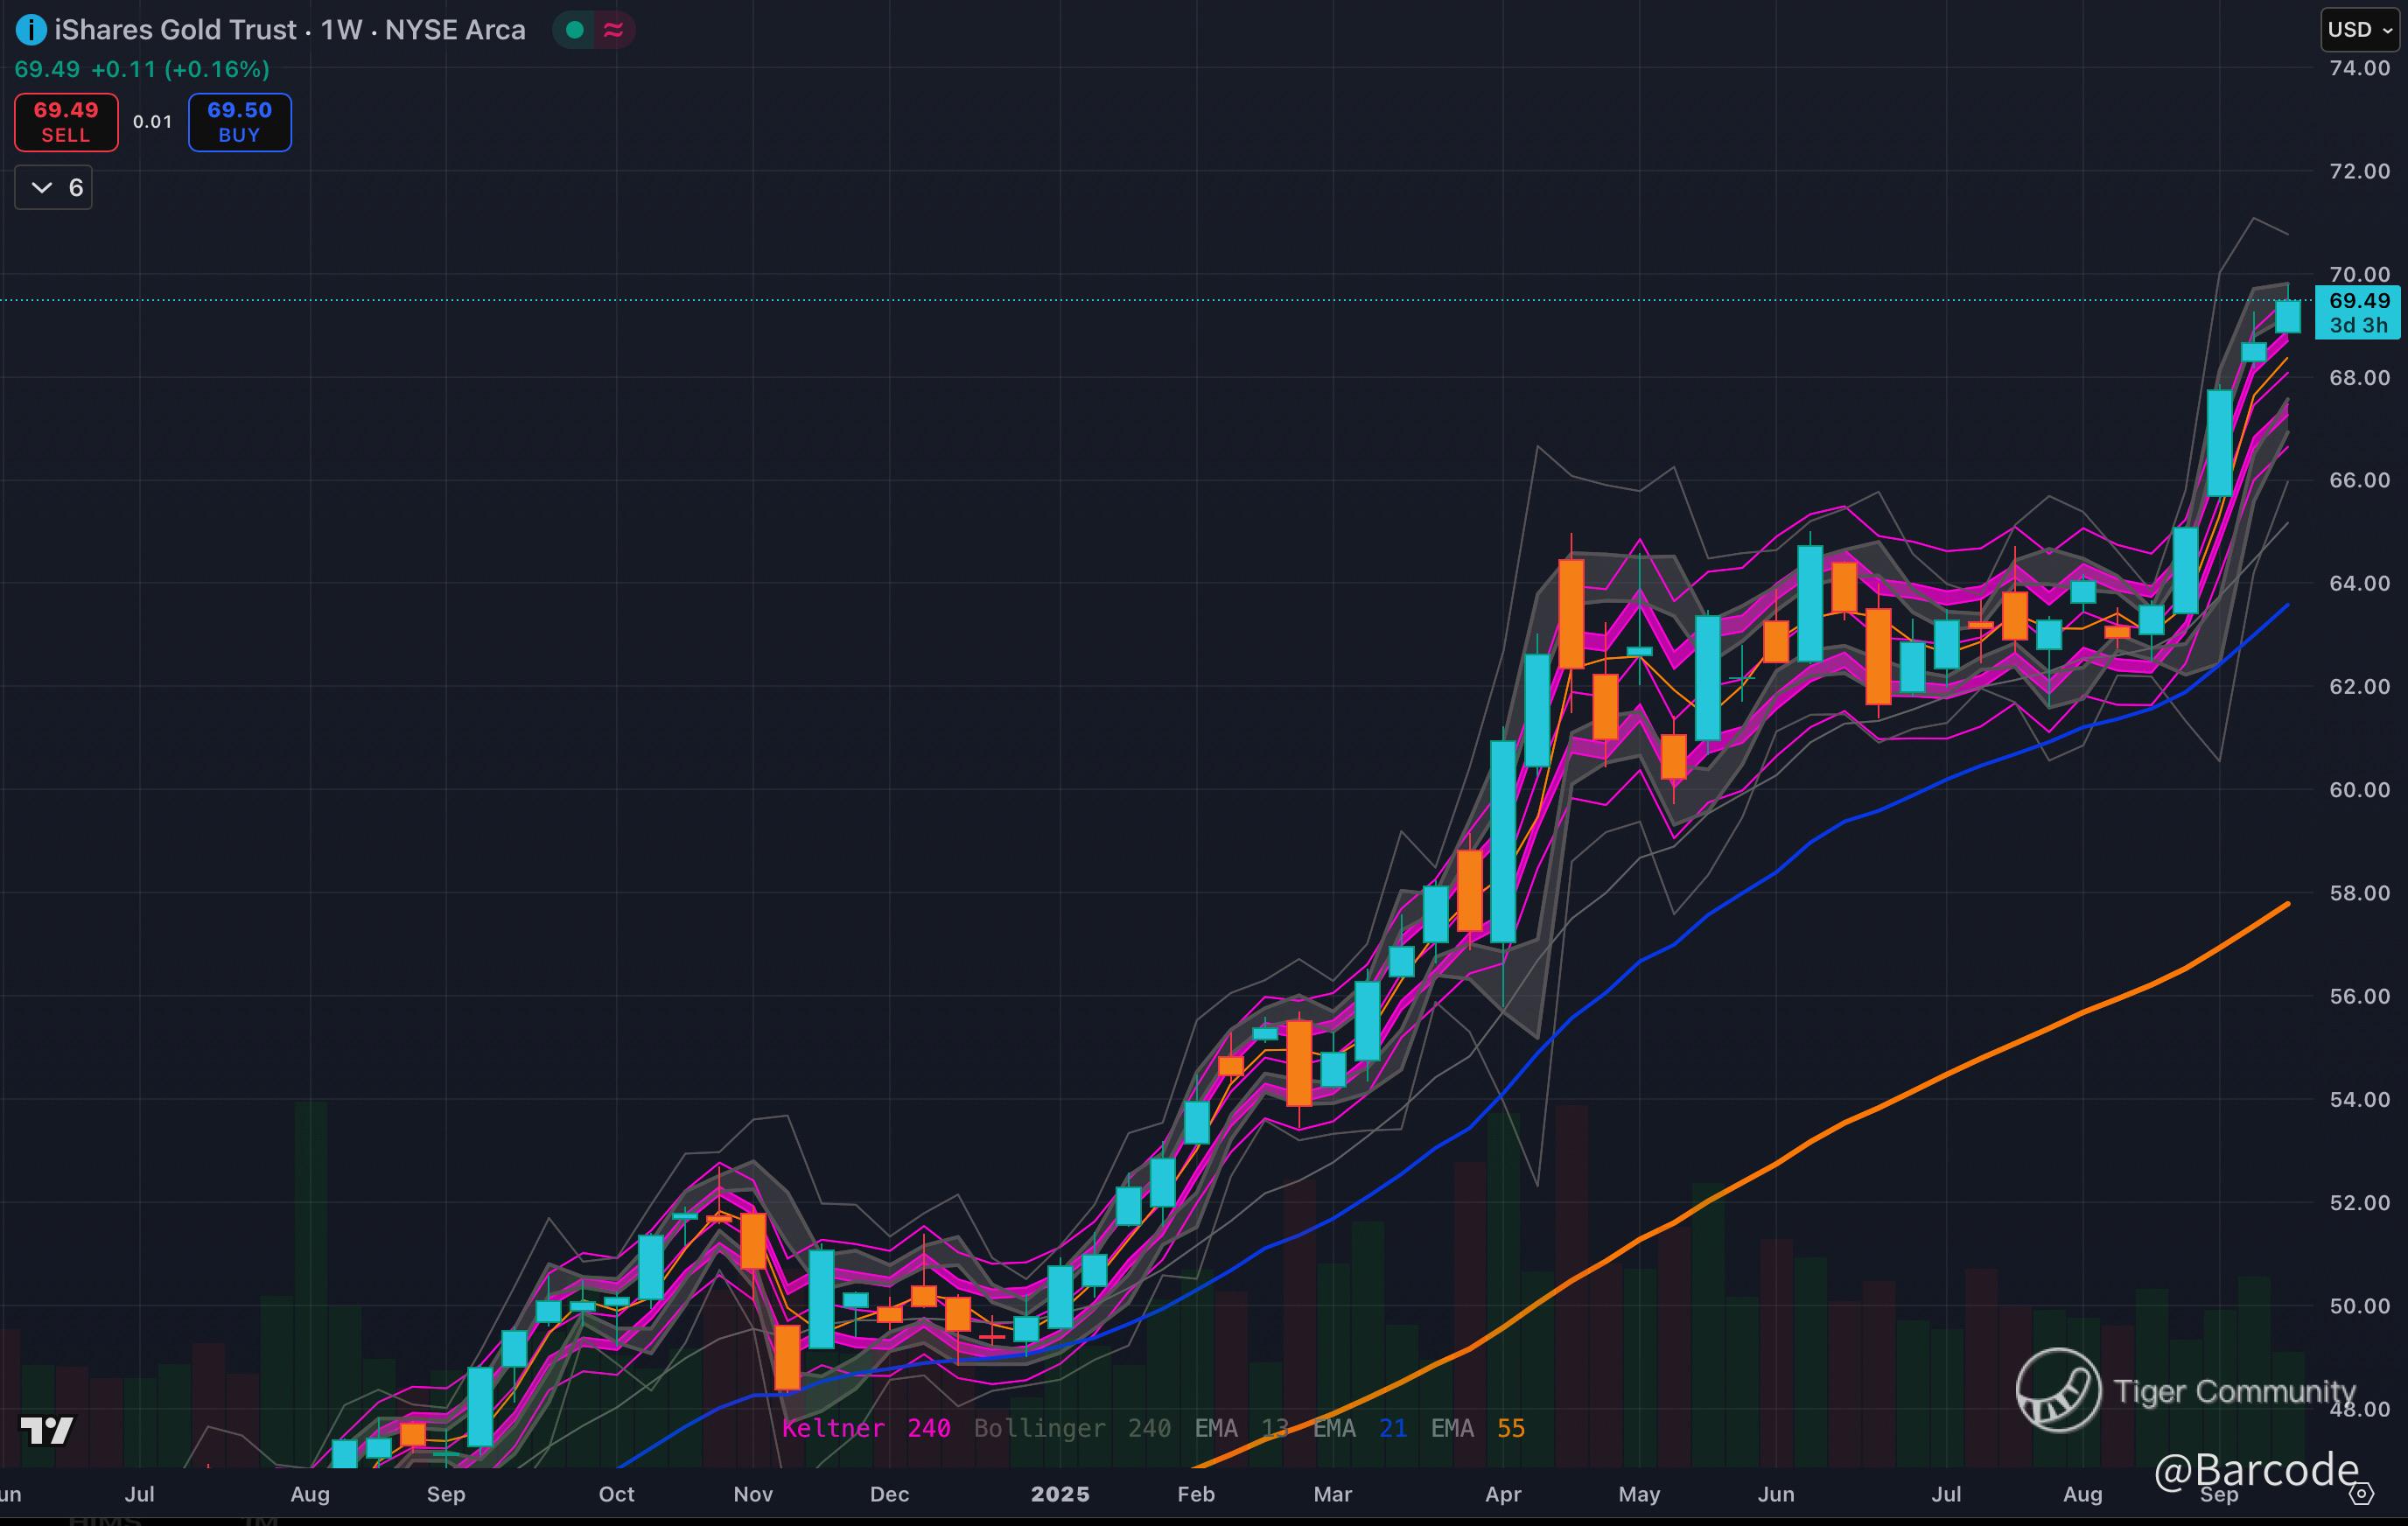The height and width of the screenshot is (1526, 2408).
Task: Click the pink wavy data indicator icon
Action: 614,30
